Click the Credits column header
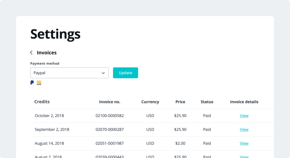Image resolution: width=290 pixels, height=158 pixels. (42, 102)
